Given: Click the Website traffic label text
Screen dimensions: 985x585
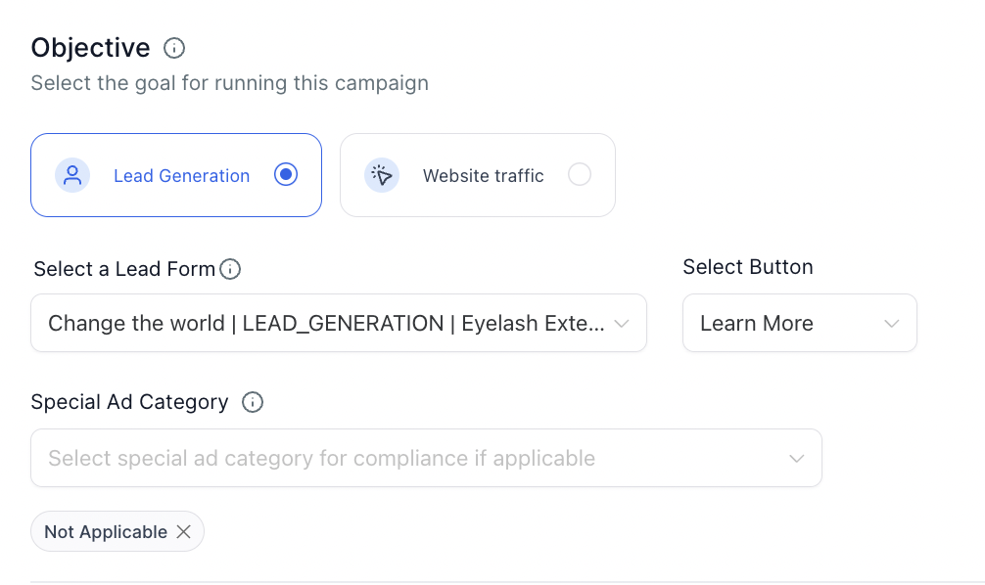Looking at the screenshot, I should (x=483, y=176).
